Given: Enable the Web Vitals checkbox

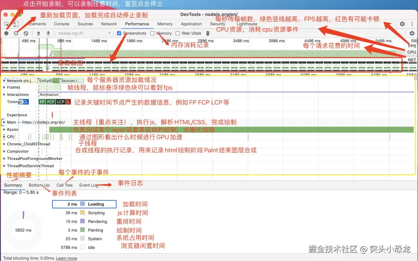Looking at the screenshot, I should [x=178, y=33].
